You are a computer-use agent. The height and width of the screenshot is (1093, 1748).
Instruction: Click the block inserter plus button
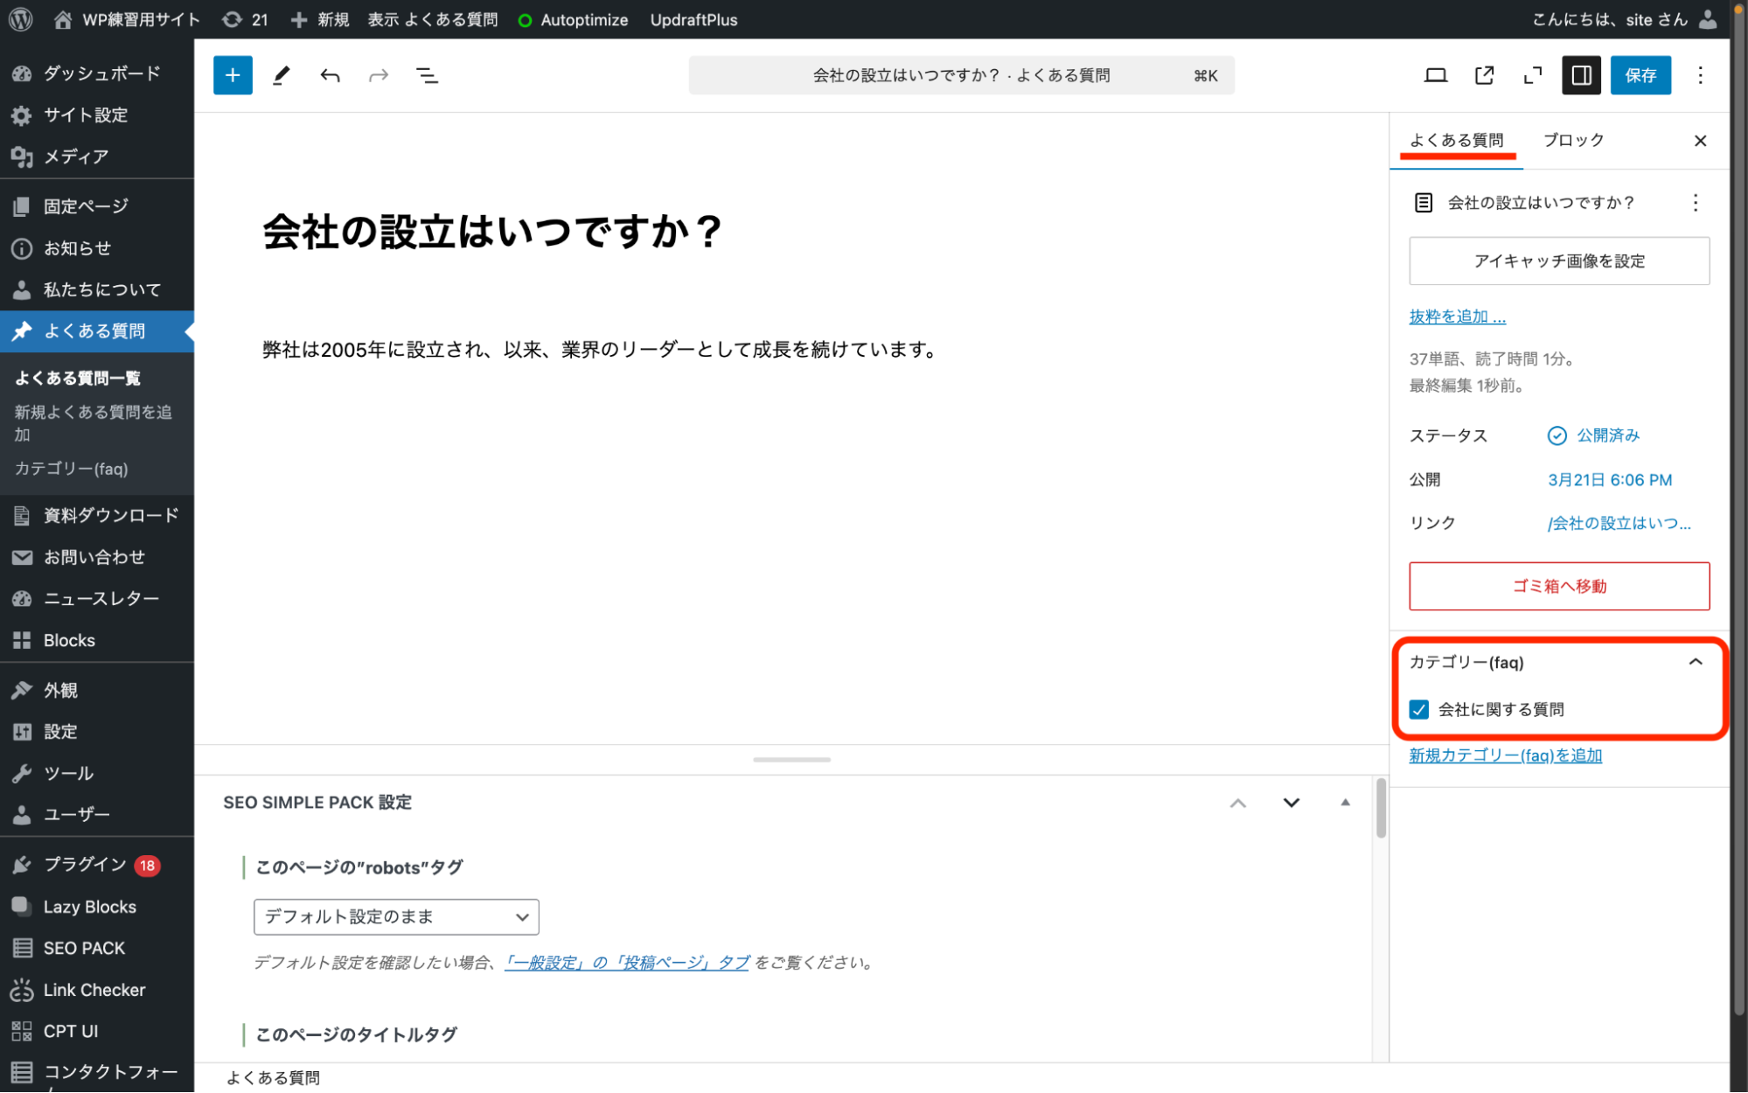click(233, 75)
